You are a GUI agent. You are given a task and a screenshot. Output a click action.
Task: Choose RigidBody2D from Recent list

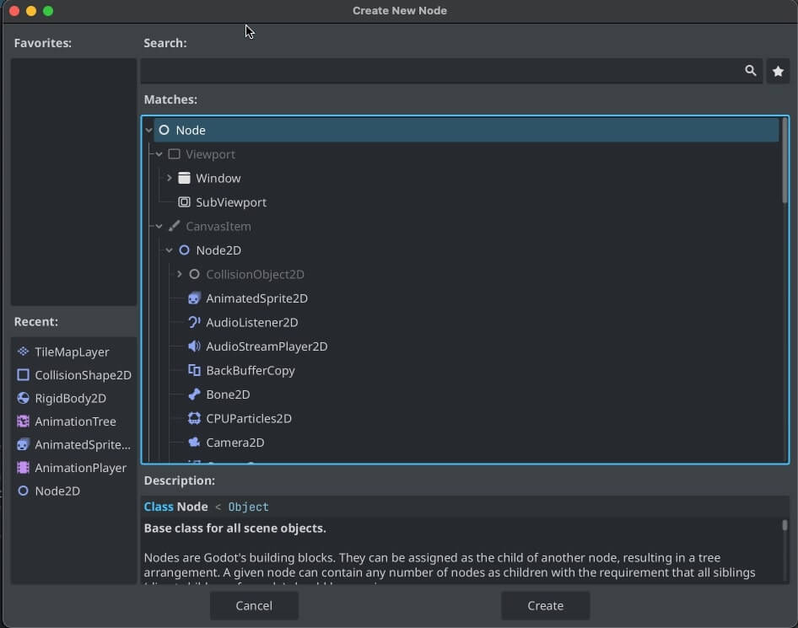pos(70,398)
